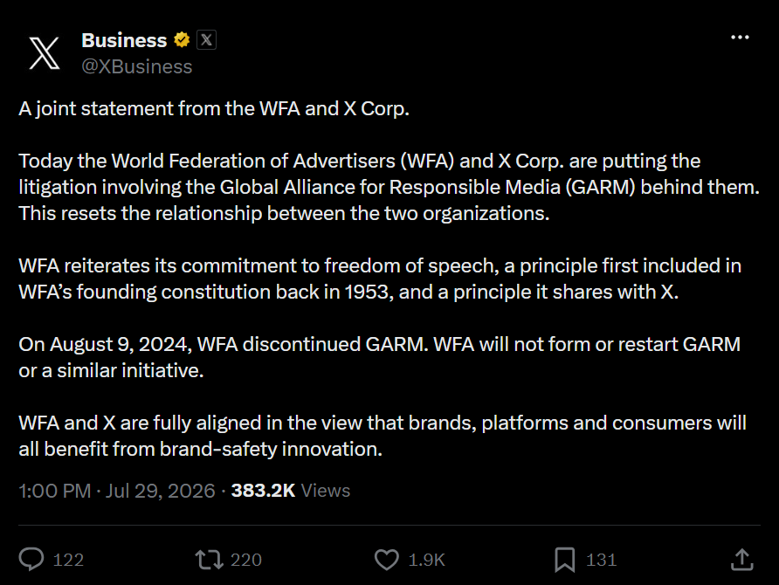
Task: Open the Business display name link
Action: [124, 40]
